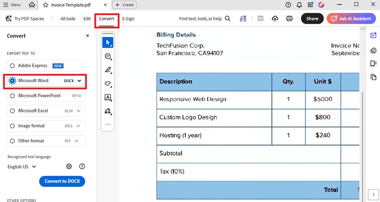Open comments panel icon in right rail
380x202 pixels.
point(373,50)
